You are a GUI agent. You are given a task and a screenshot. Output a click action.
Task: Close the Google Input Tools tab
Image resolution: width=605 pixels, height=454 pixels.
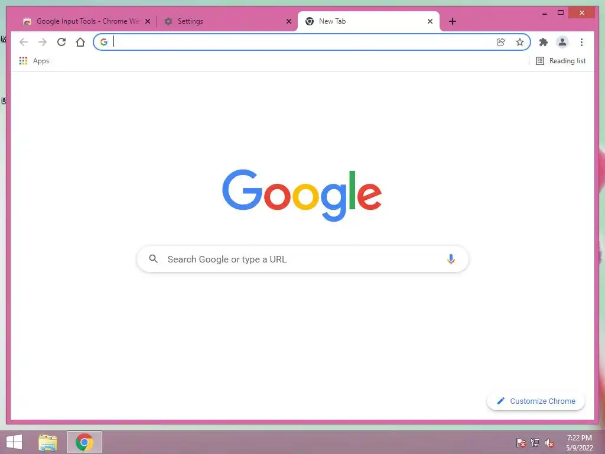[147, 21]
